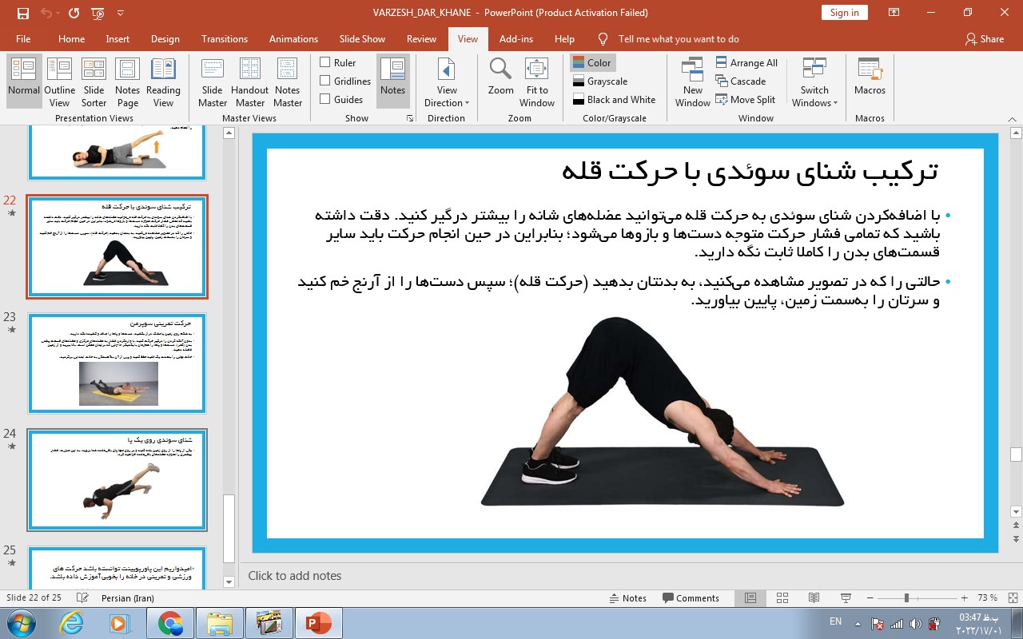Launch PowerPoint from the taskbar
Image resolution: width=1023 pixels, height=639 pixels.
[319, 623]
